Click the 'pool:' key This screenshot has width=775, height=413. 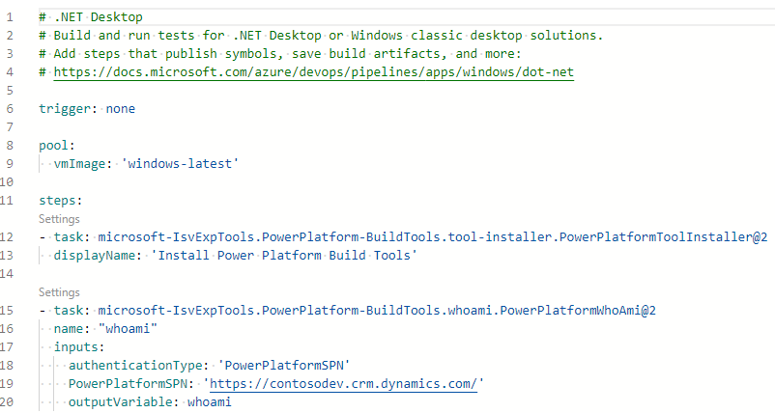(x=56, y=145)
